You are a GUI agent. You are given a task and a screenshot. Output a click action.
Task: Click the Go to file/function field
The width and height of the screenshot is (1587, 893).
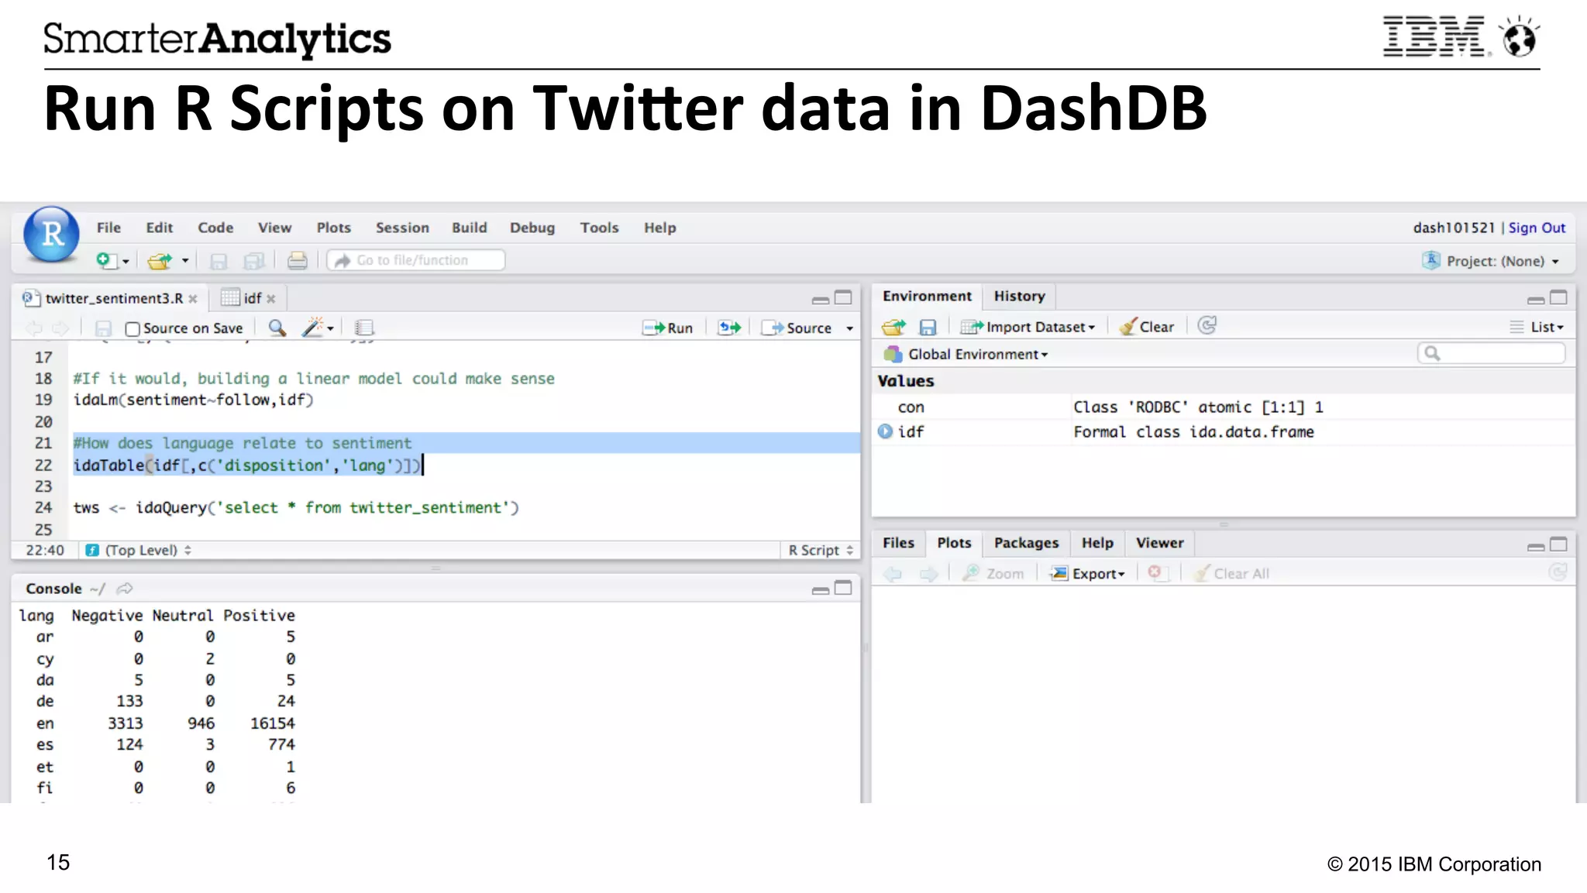416,260
